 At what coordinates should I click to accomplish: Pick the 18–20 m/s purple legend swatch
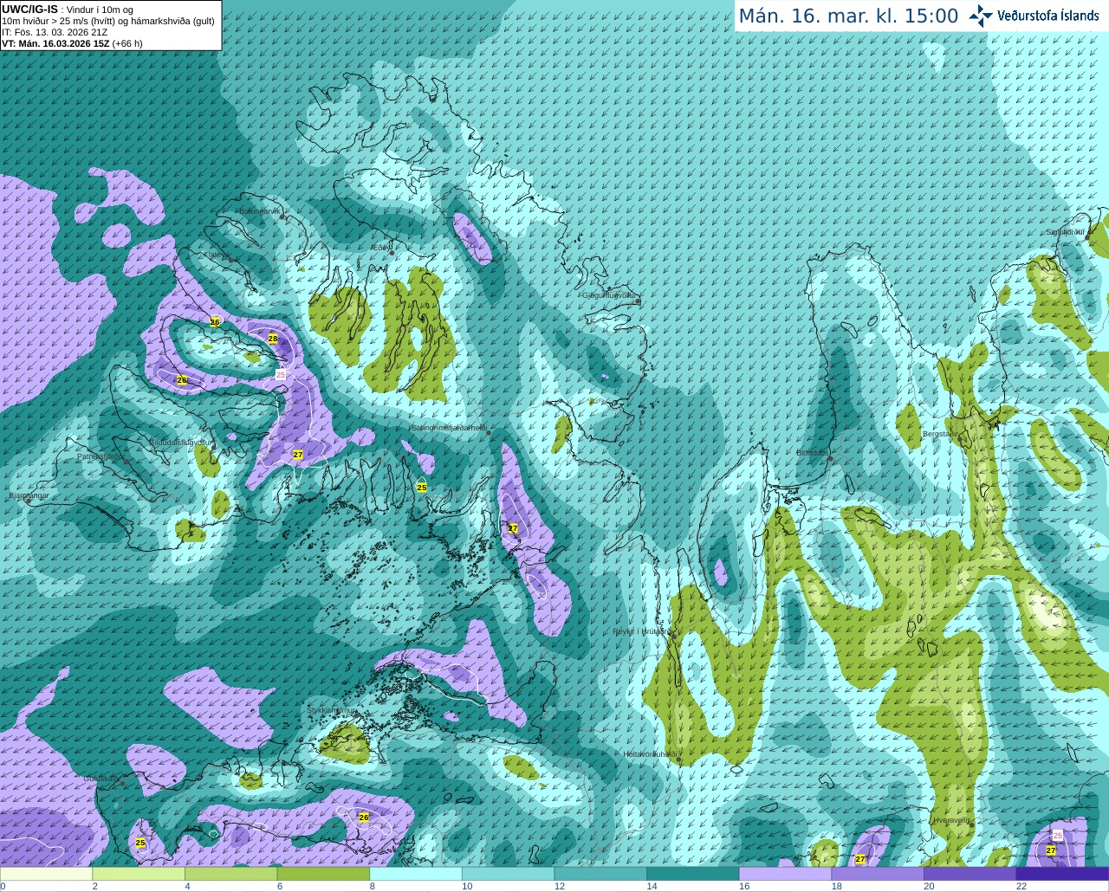[x=878, y=874]
